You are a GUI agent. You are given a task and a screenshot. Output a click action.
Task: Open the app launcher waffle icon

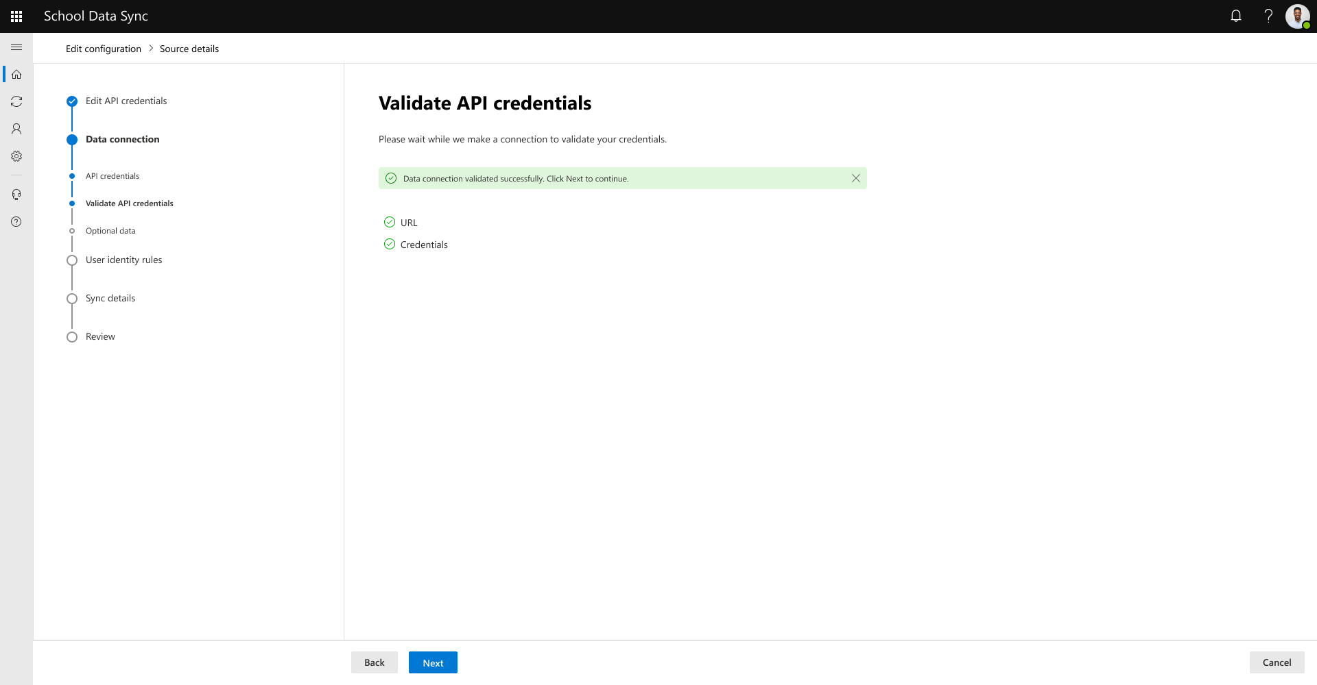pyautogui.click(x=16, y=16)
